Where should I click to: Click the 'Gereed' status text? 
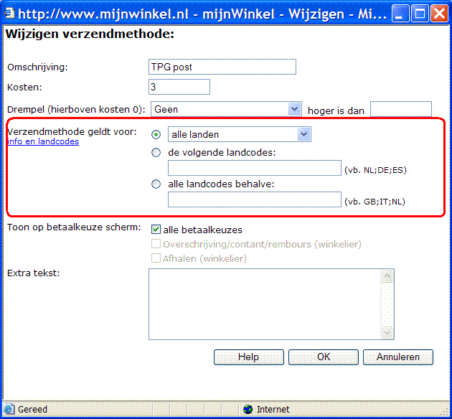click(x=32, y=409)
